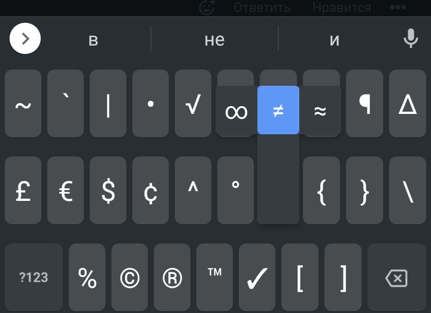Tap the delta Δ triangle key
Image resolution: width=431 pixels, height=313 pixels.
[x=408, y=104]
